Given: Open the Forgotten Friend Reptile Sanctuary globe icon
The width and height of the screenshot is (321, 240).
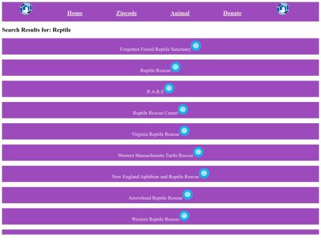Looking at the screenshot, I should (196, 46).
